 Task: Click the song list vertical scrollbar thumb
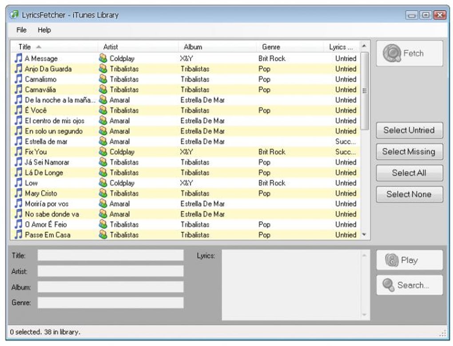click(365, 91)
